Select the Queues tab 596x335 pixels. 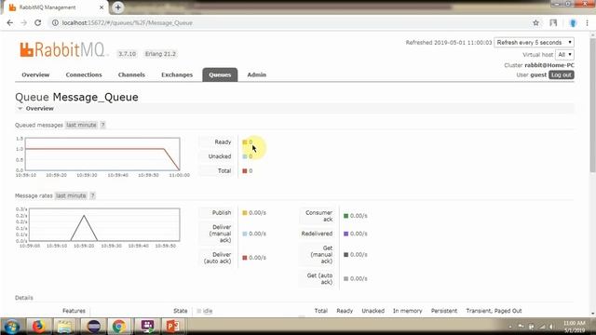coord(220,74)
